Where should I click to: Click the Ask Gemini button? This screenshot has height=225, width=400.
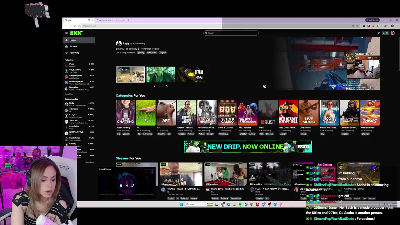[x=373, y=20]
